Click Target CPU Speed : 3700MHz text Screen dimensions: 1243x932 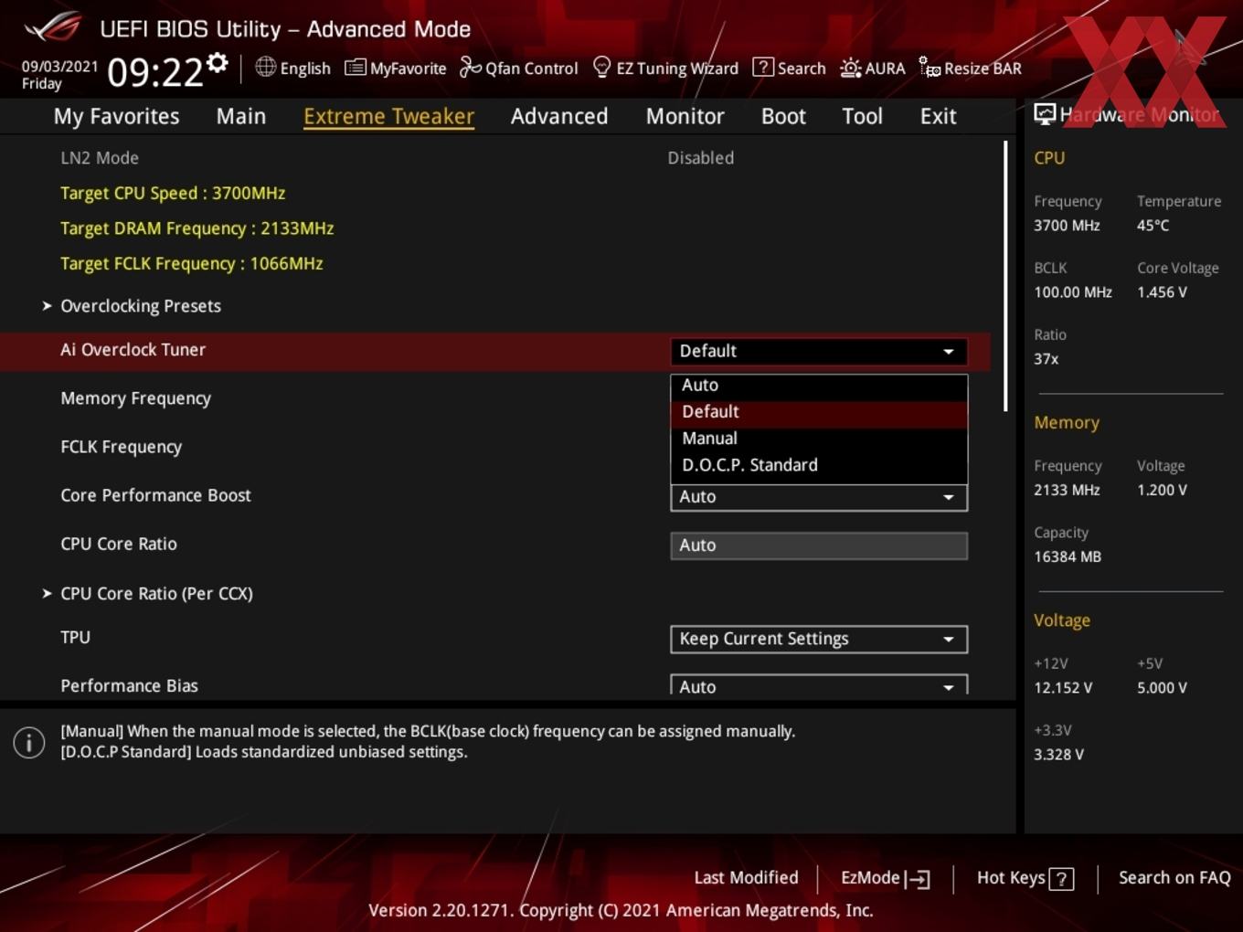coord(173,193)
